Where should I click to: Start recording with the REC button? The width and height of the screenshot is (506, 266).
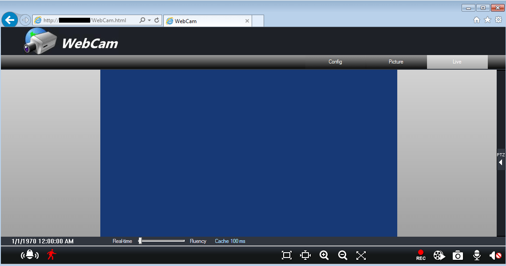tap(420, 255)
